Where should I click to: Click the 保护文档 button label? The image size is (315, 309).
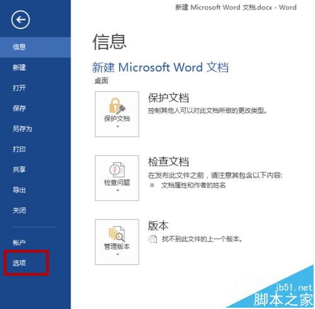[117, 119]
